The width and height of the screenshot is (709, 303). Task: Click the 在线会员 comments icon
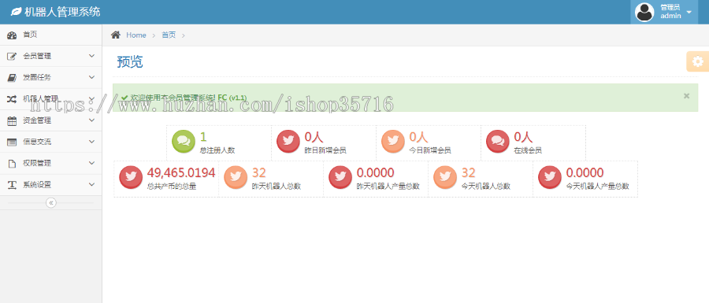[x=497, y=142]
